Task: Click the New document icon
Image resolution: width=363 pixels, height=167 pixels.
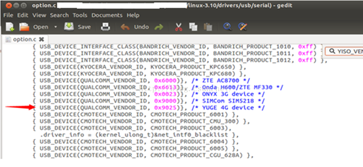Action: point(10,27)
